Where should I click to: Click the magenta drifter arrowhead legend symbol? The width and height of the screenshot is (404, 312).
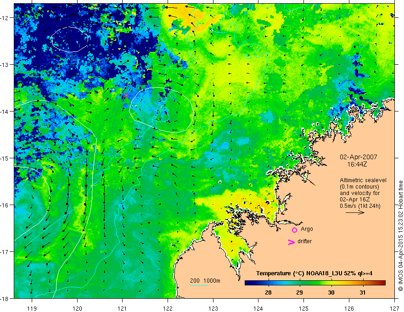[x=291, y=242]
